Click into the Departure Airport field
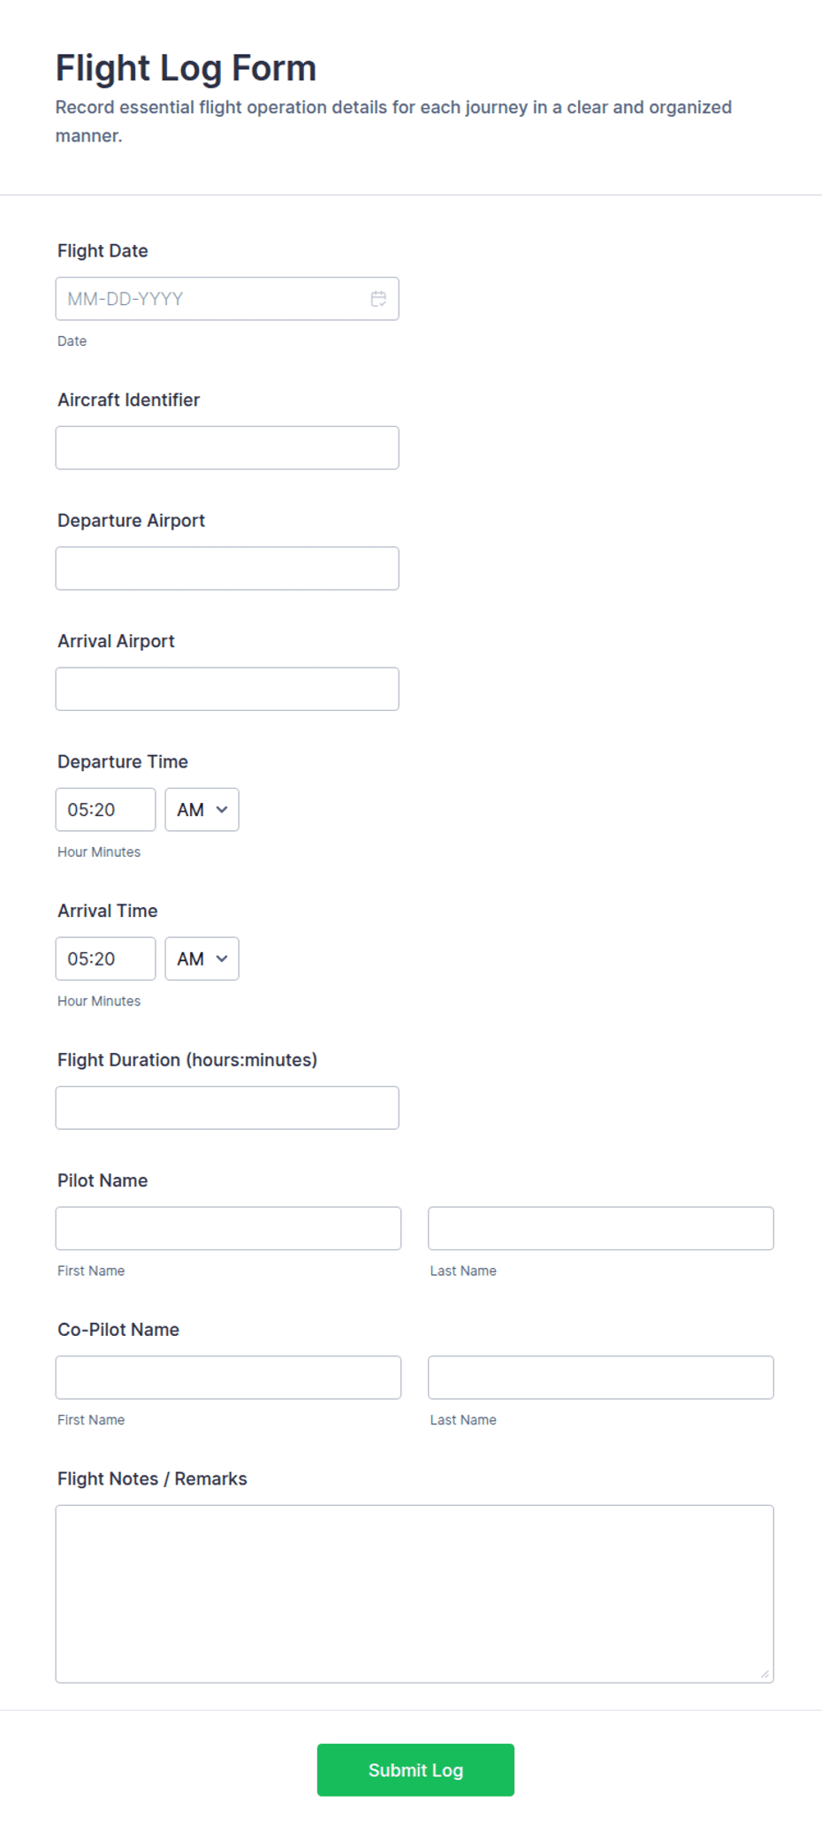The image size is (822, 1840). tap(227, 569)
